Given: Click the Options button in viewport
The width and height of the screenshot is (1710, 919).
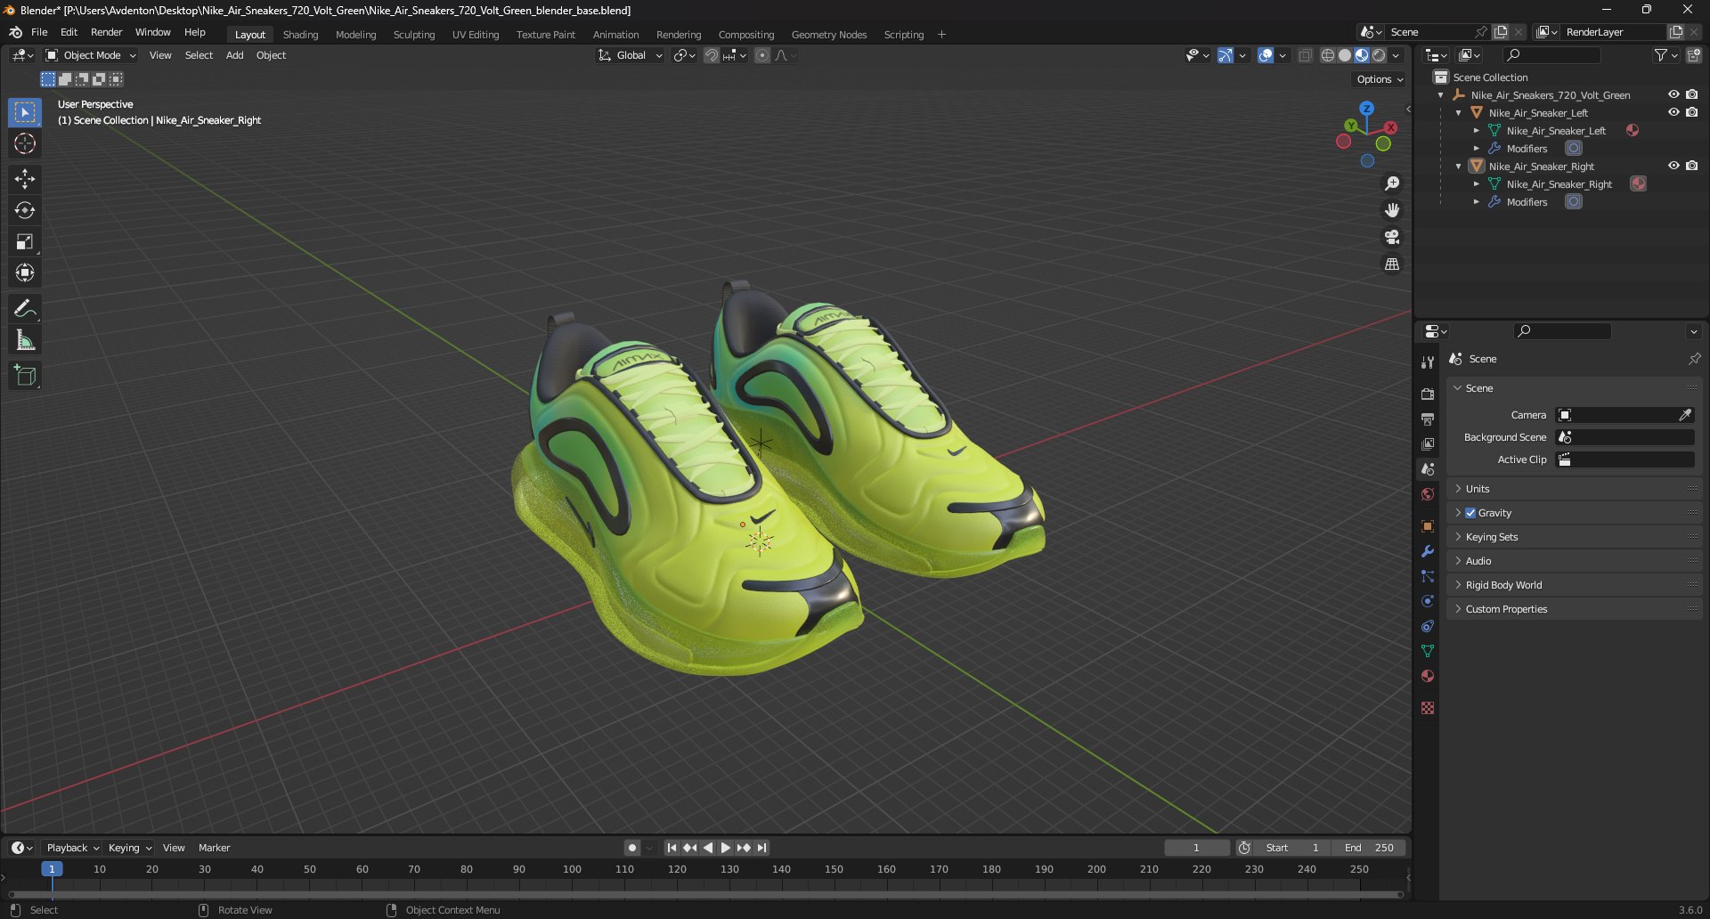Looking at the screenshot, I should tap(1380, 79).
